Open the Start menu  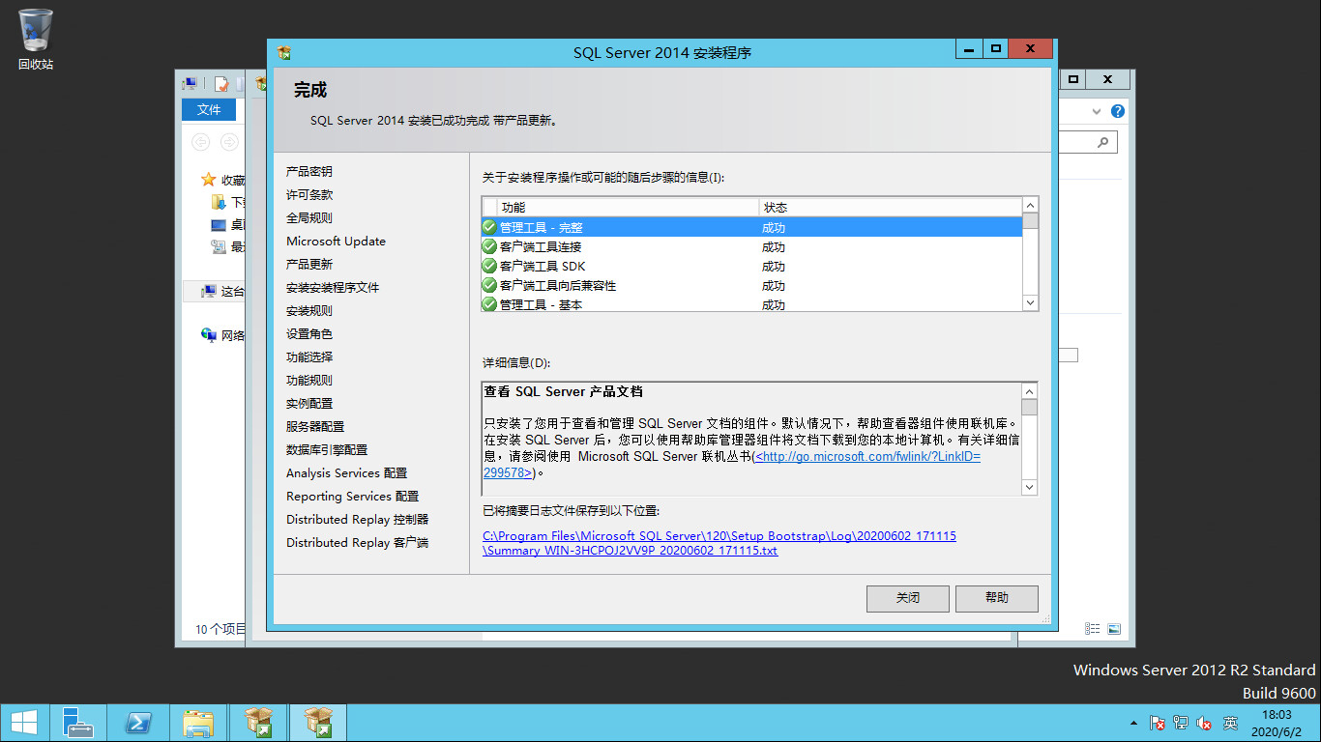(23, 722)
